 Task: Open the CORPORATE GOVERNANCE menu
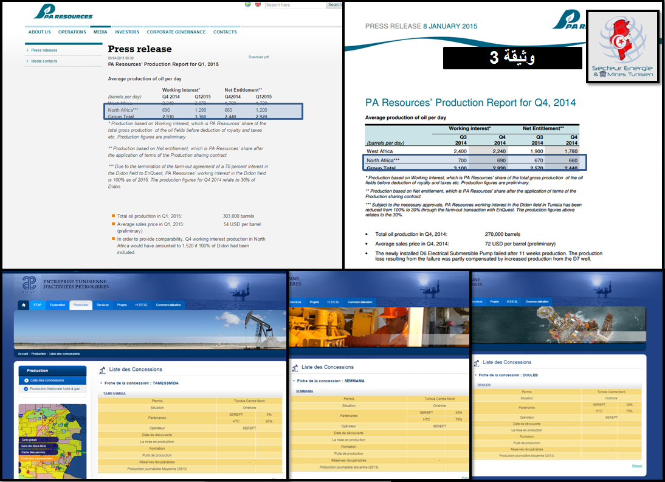[x=176, y=32]
